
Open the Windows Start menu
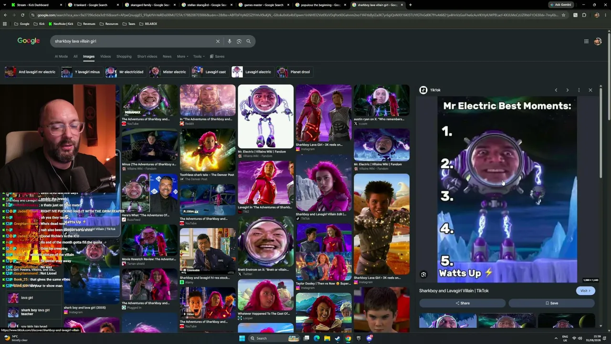tap(242, 338)
